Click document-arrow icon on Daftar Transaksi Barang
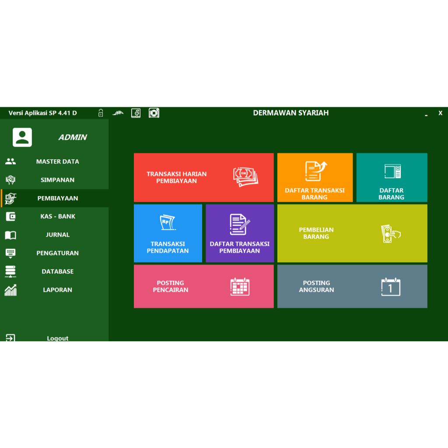 (x=315, y=171)
